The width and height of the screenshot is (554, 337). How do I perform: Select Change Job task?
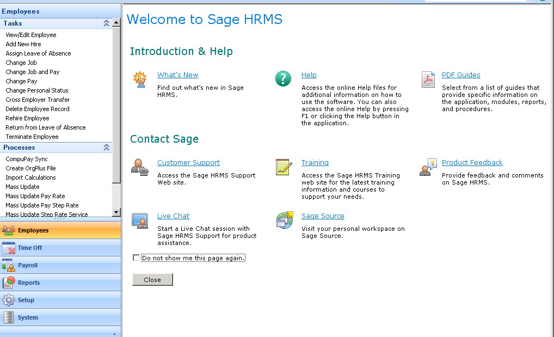(x=21, y=63)
